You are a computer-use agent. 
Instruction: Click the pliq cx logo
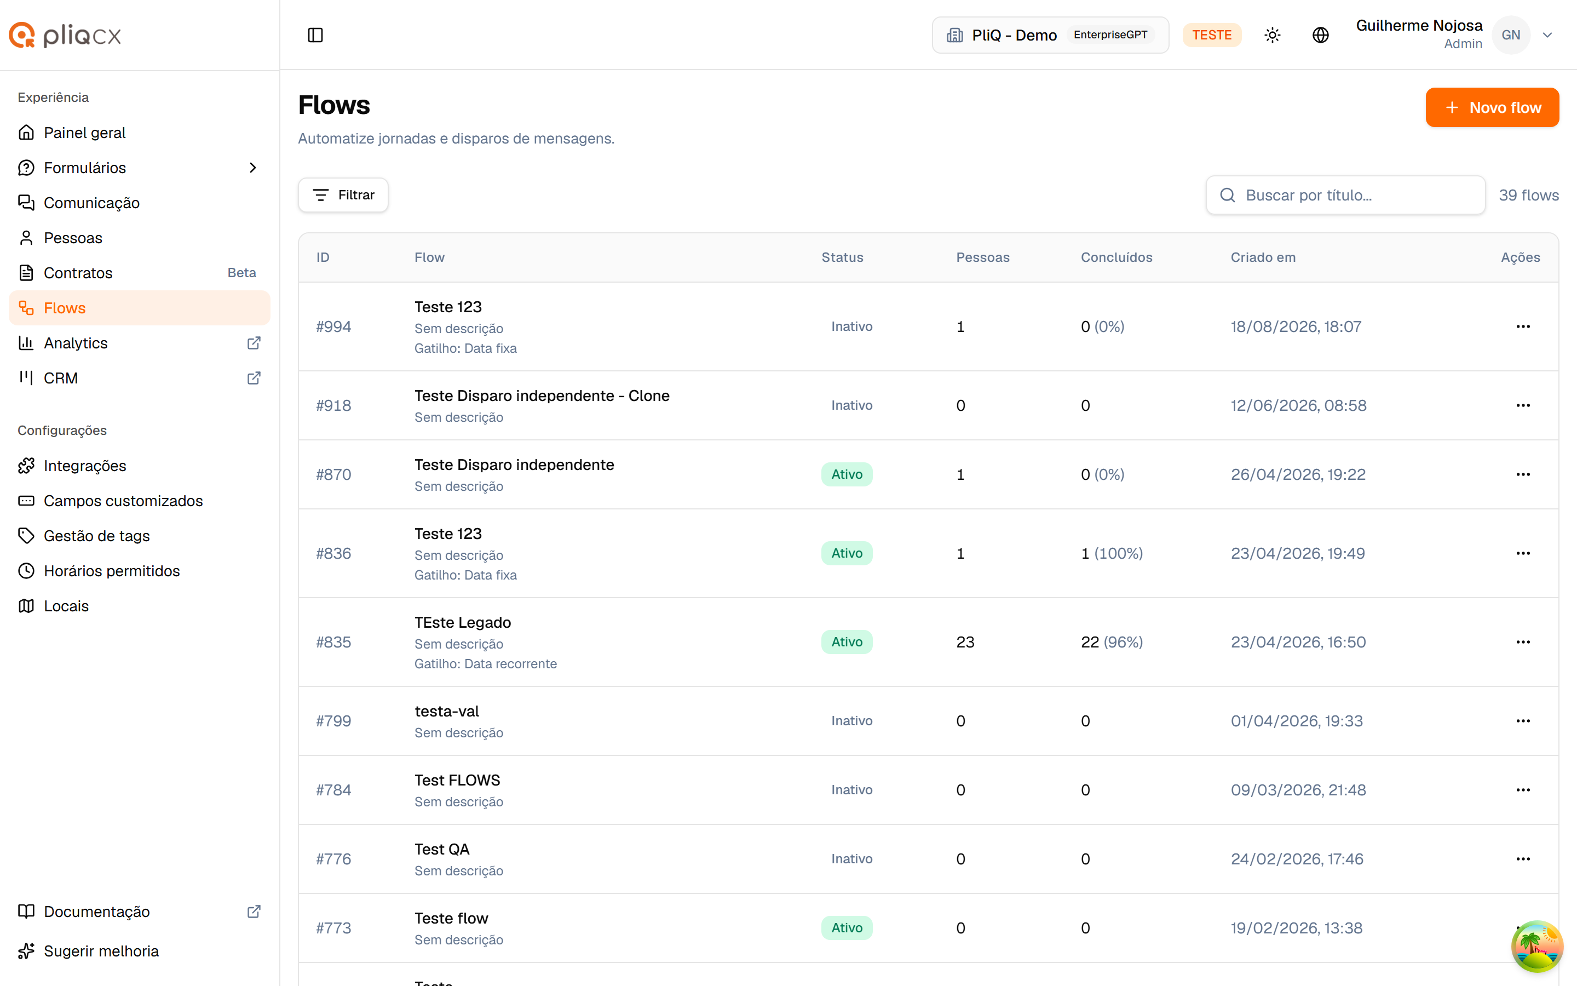coord(65,35)
